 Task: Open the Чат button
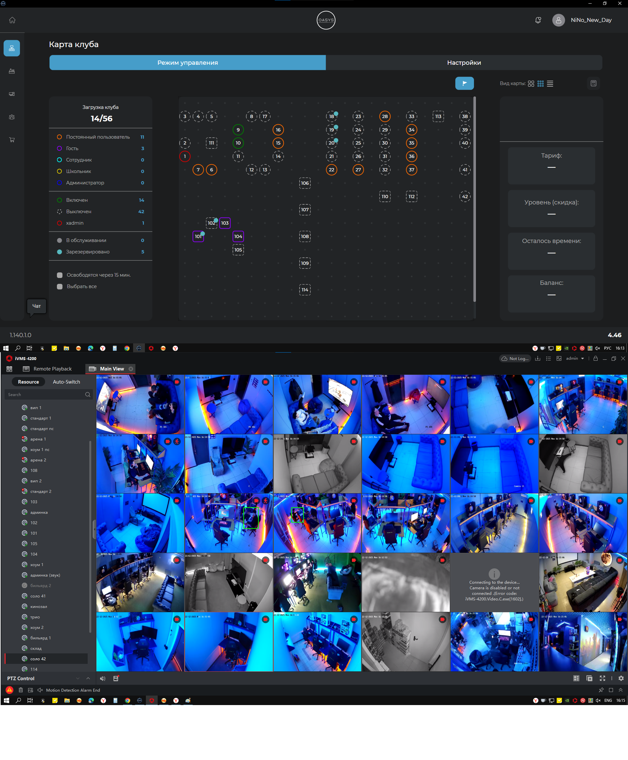(x=37, y=306)
